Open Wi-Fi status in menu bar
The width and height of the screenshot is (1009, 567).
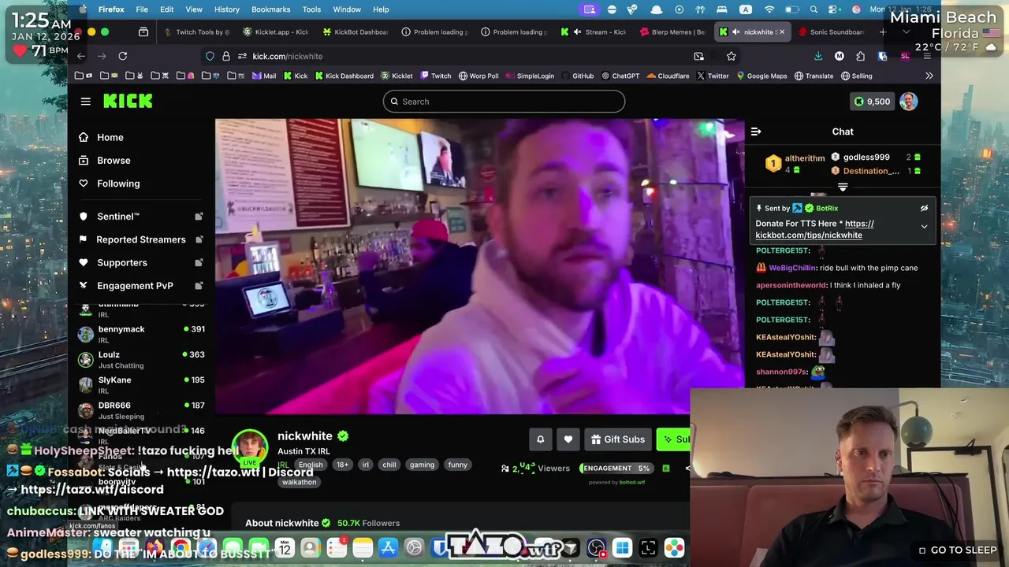click(769, 9)
